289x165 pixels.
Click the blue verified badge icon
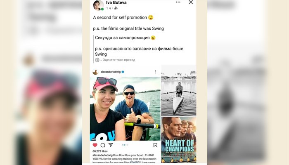click(123, 72)
